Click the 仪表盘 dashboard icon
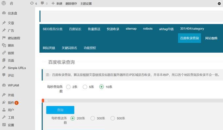This screenshot has height=130, width=223. (x=4, y=13)
